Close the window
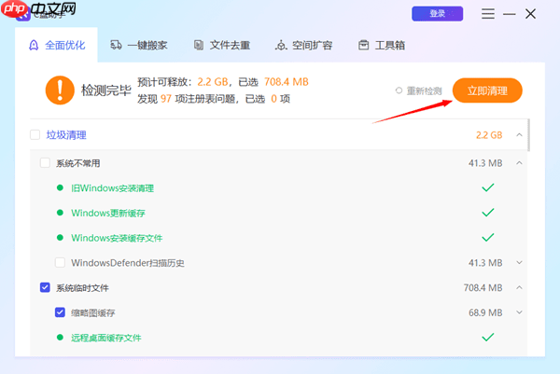This screenshot has height=374, width=560. [x=530, y=14]
